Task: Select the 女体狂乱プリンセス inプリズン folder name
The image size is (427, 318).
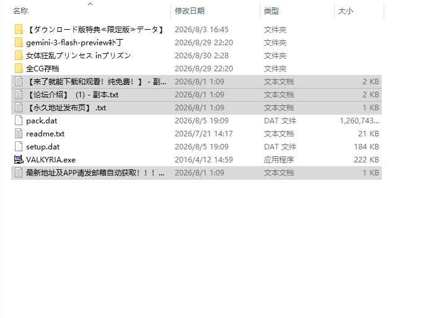Action: [79, 56]
